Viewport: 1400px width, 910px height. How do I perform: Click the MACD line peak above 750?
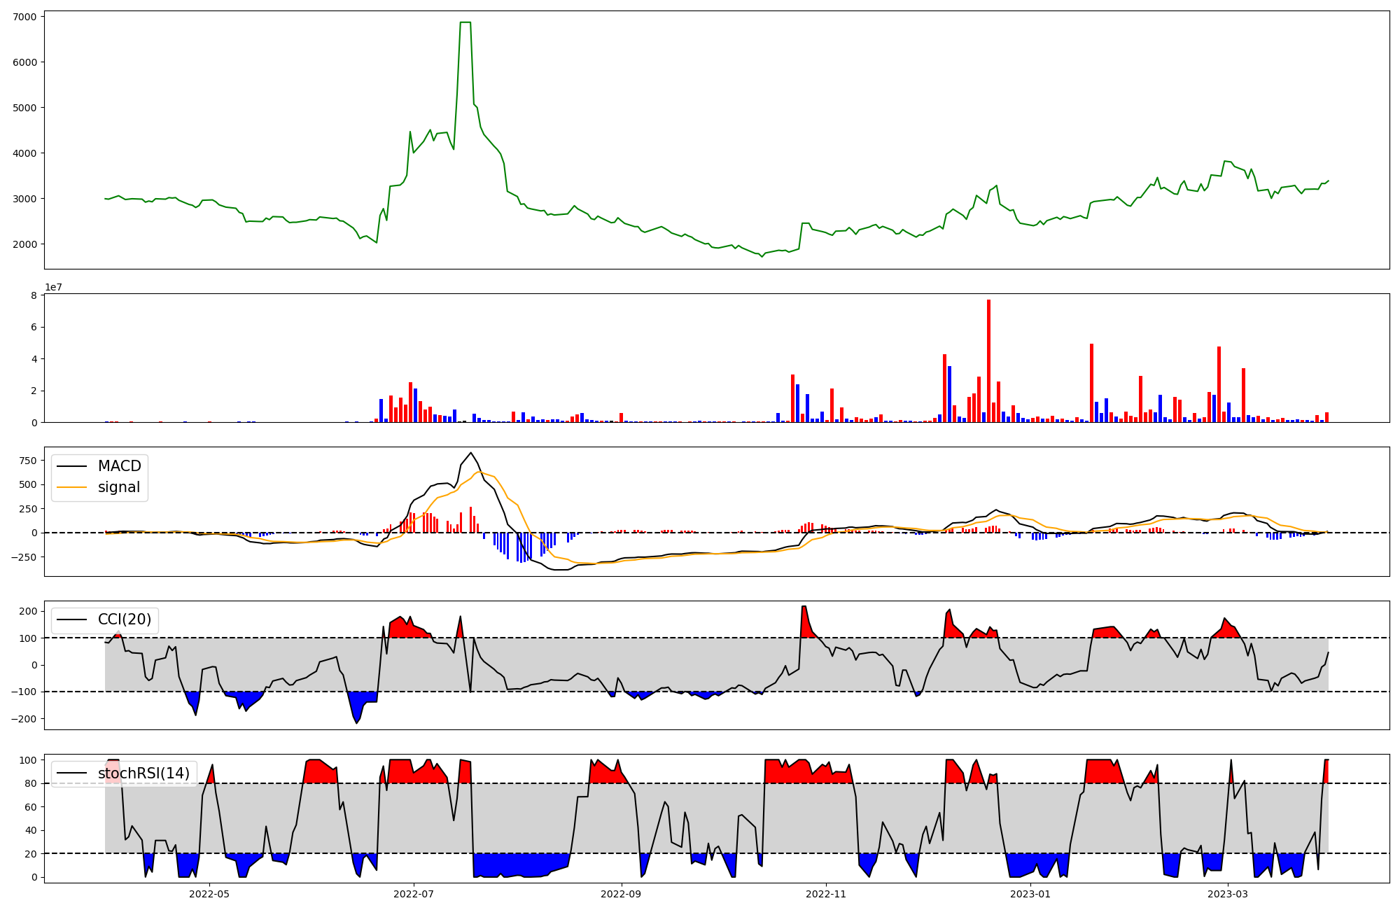point(470,453)
